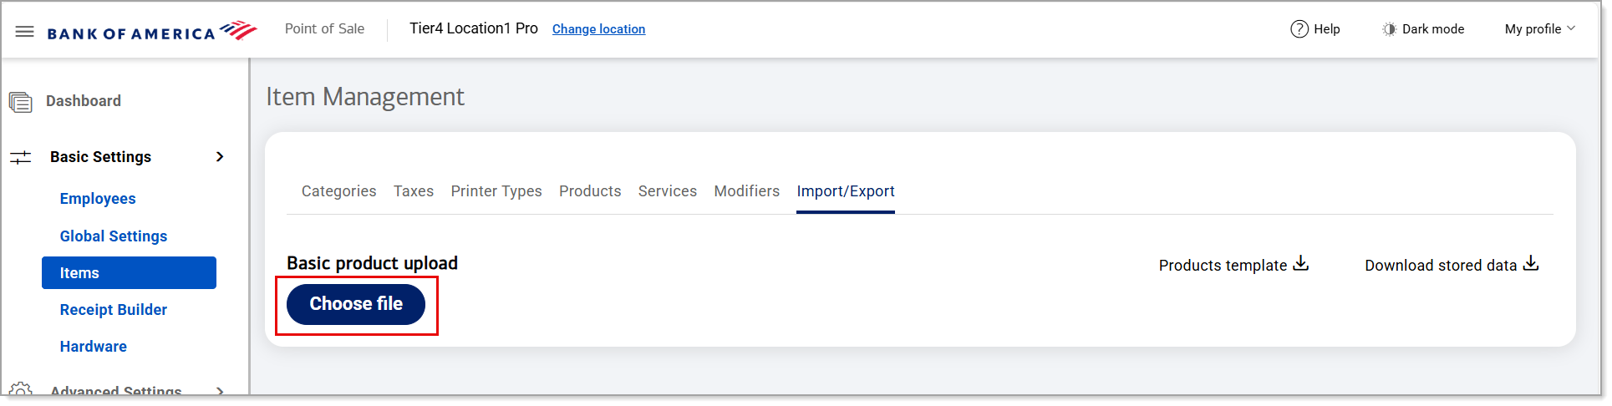Select the Products tab
This screenshot has height=406, width=1612.
[590, 191]
